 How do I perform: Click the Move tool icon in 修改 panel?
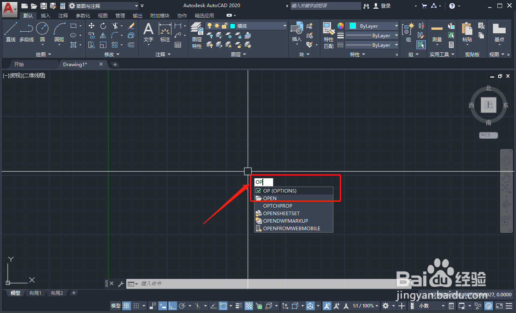point(92,26)
